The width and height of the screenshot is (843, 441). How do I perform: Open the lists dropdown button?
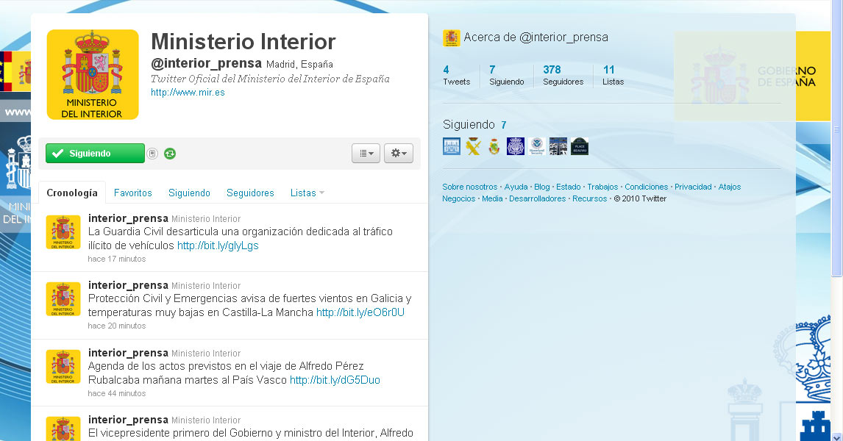[366, 153]
